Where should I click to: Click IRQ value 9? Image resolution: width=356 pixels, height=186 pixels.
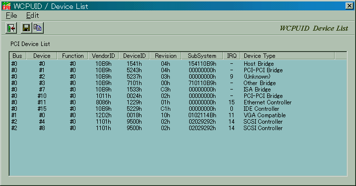pos(231,77)
